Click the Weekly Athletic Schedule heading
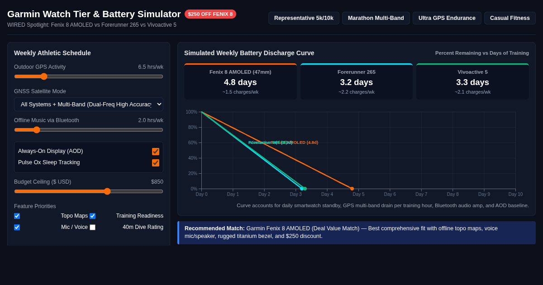 coord(52,53)
